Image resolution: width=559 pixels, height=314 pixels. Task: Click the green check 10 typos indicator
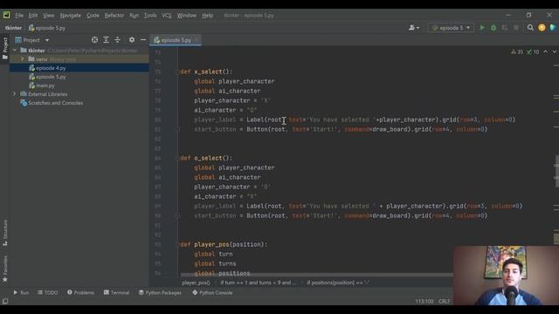click(x=533, y=52)
